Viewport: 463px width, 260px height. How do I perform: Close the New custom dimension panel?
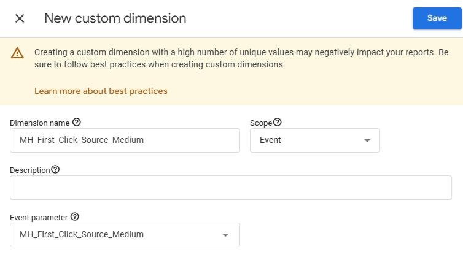[x=20, y=18]
